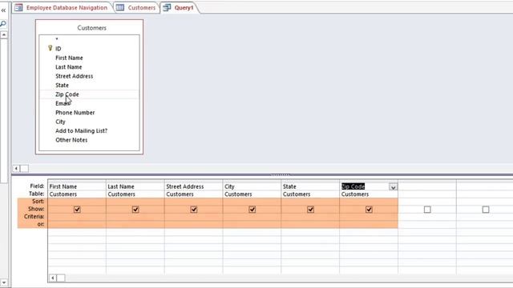The image size is (513, 288).
Task: Click the Street Address field cell in grid
Action: (x=194, y=186)
